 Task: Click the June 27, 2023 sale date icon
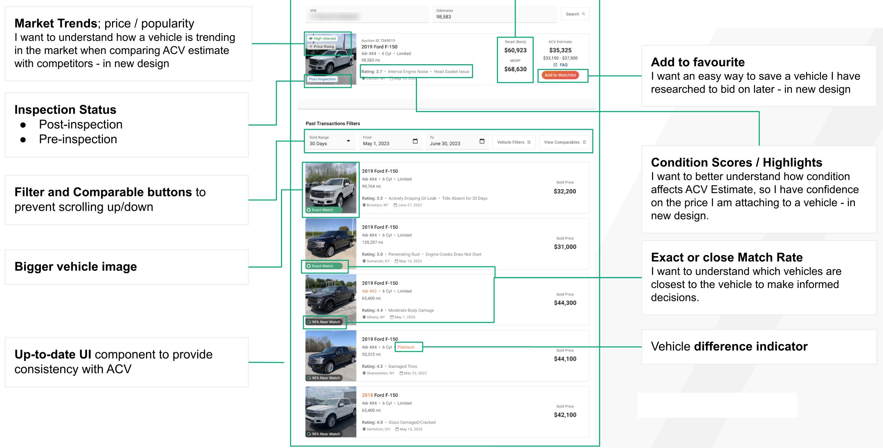point(395,205)
